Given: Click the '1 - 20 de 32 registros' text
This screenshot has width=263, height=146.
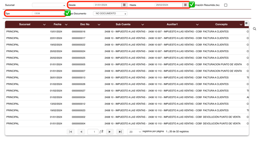Looking at the screenshot, I should pyautogui.click(x=177, y=131).
